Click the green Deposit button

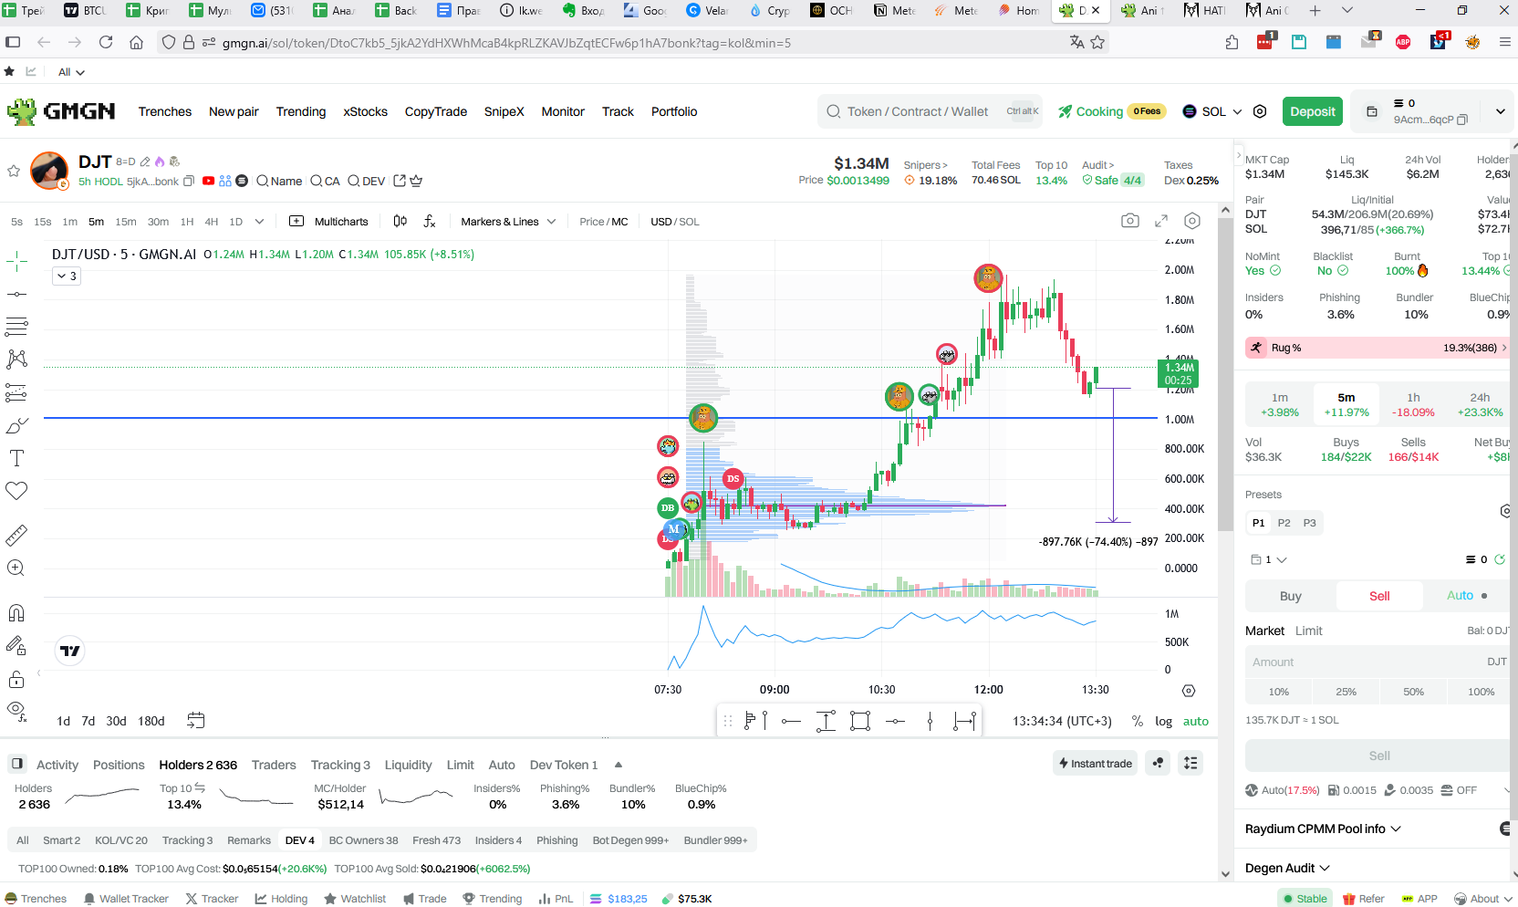coord(1312,111)
